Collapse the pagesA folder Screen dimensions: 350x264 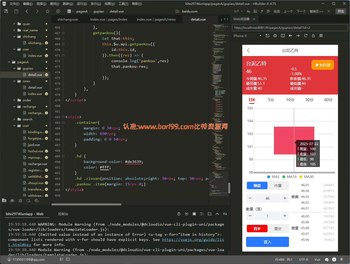[x=9, y=62]
